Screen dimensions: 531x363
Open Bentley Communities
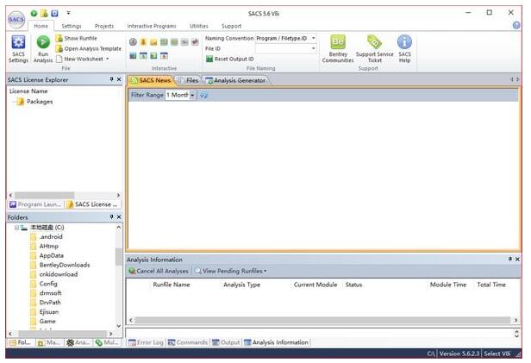click(x=338, y=49)
